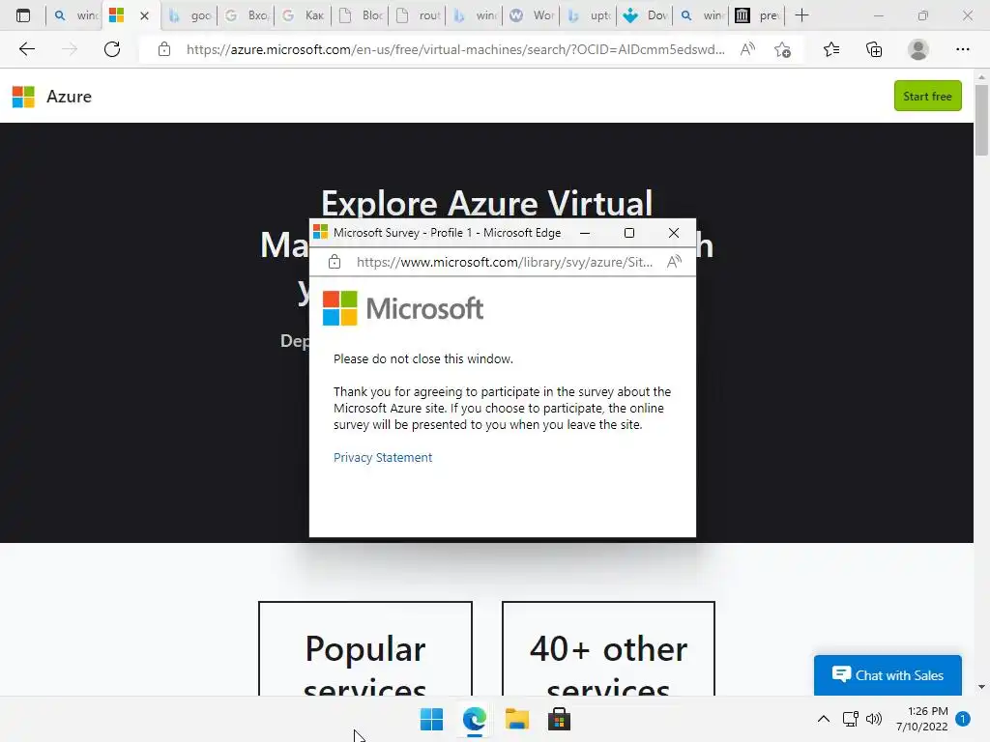Refresh the Azure page
Image resolution: width=990 pixels, height=742 pixels.
click(112, 49)
